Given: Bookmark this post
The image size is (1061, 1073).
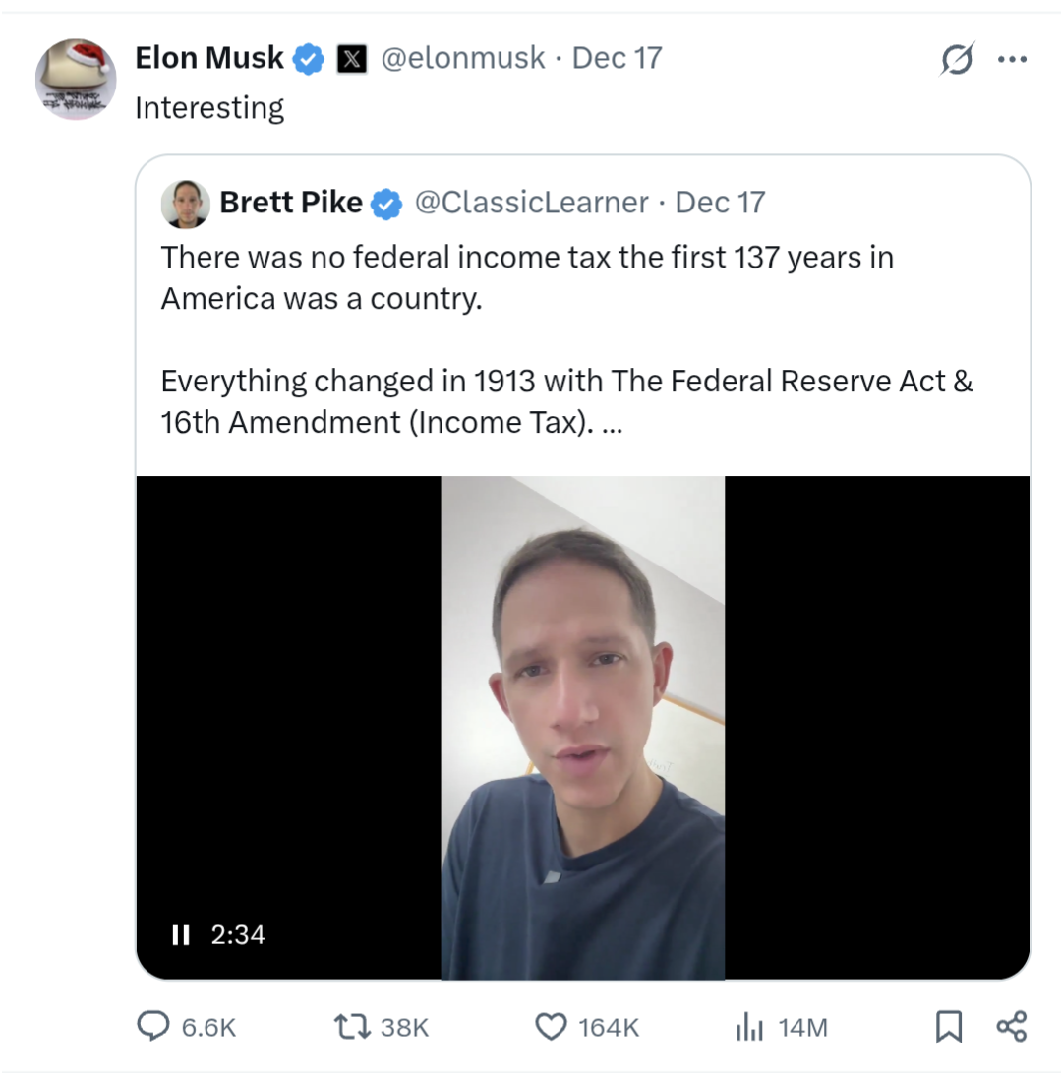Looking at the screenshot, I should (948, 1027).
